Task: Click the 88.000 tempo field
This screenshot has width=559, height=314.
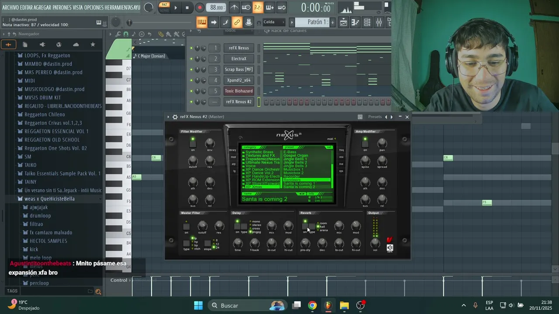Action: (217, 7)
